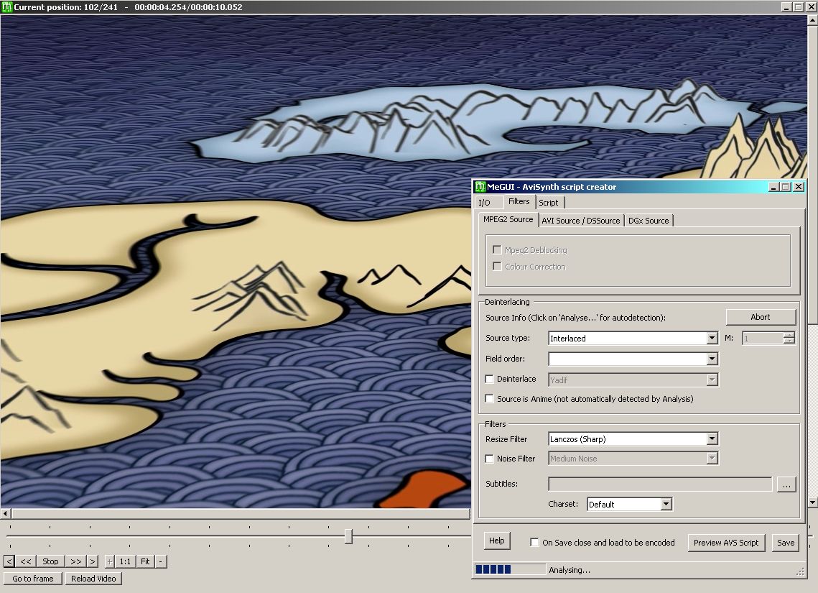Step back one frame with the < button
The width and height of the screenshot is (818, 593).
[9, 561]
